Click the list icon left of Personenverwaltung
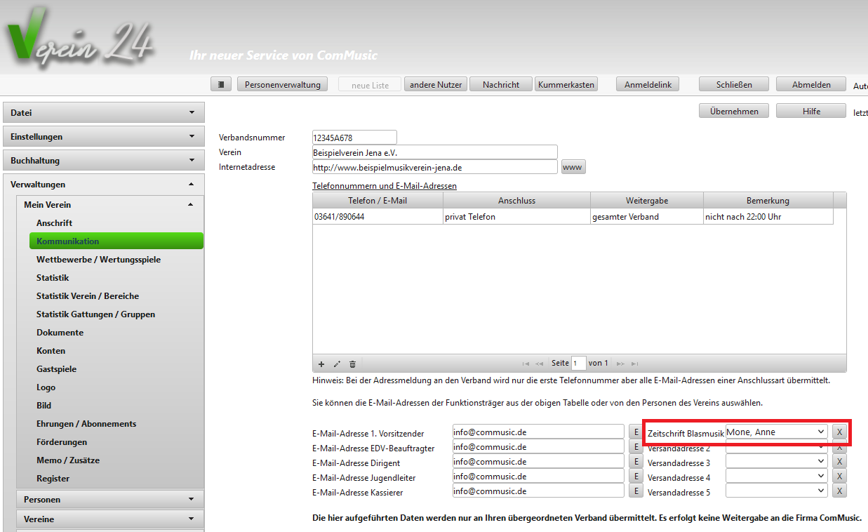This screenshot has width=868, height=532. (221, 84)
